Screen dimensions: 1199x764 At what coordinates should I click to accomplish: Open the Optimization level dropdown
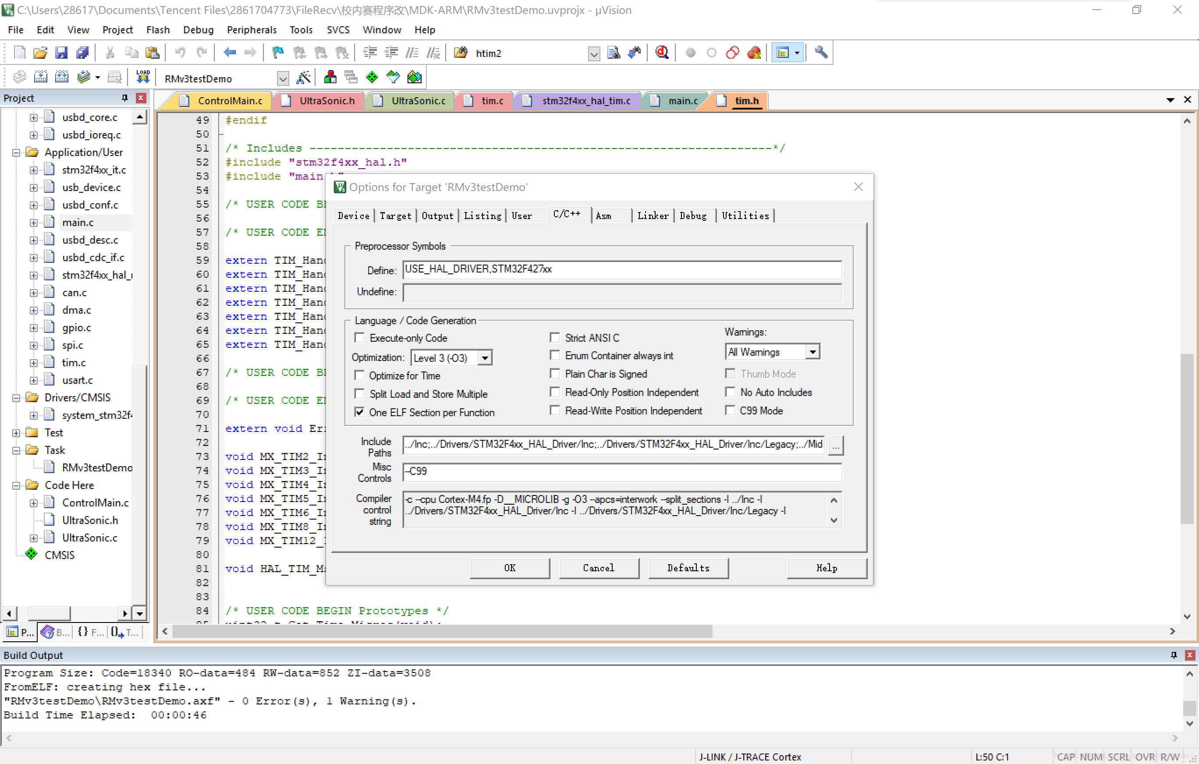pos(485,358)
